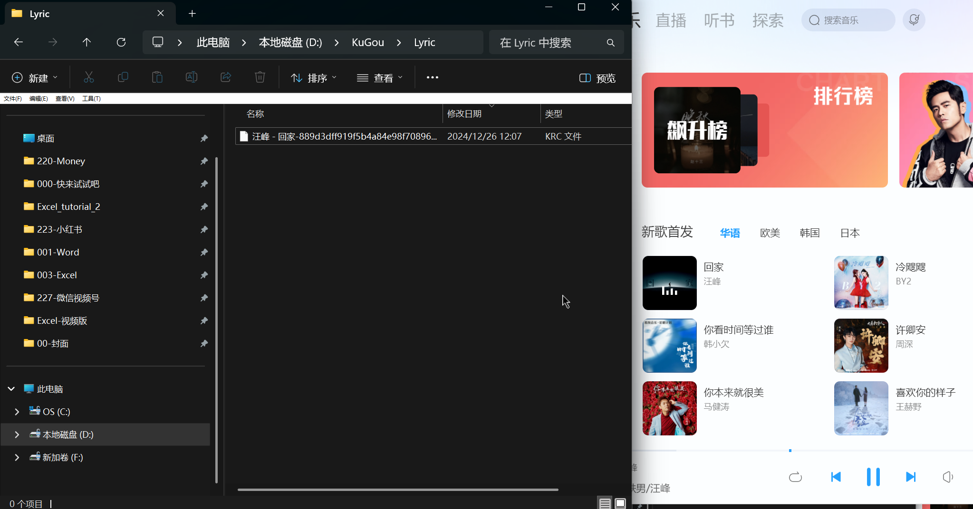Viewport: 973px width, 509px height.
Task: Toggle KuGou loop playback mode
Action: [795, 477]
